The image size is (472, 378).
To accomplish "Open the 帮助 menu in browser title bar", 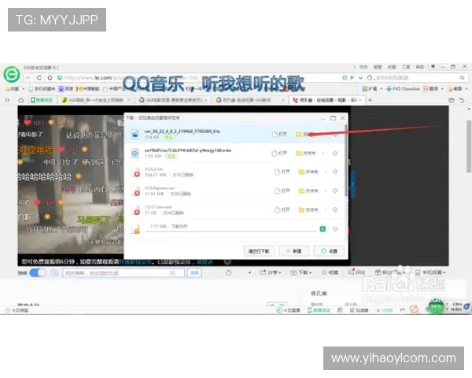I will (420, 67).
